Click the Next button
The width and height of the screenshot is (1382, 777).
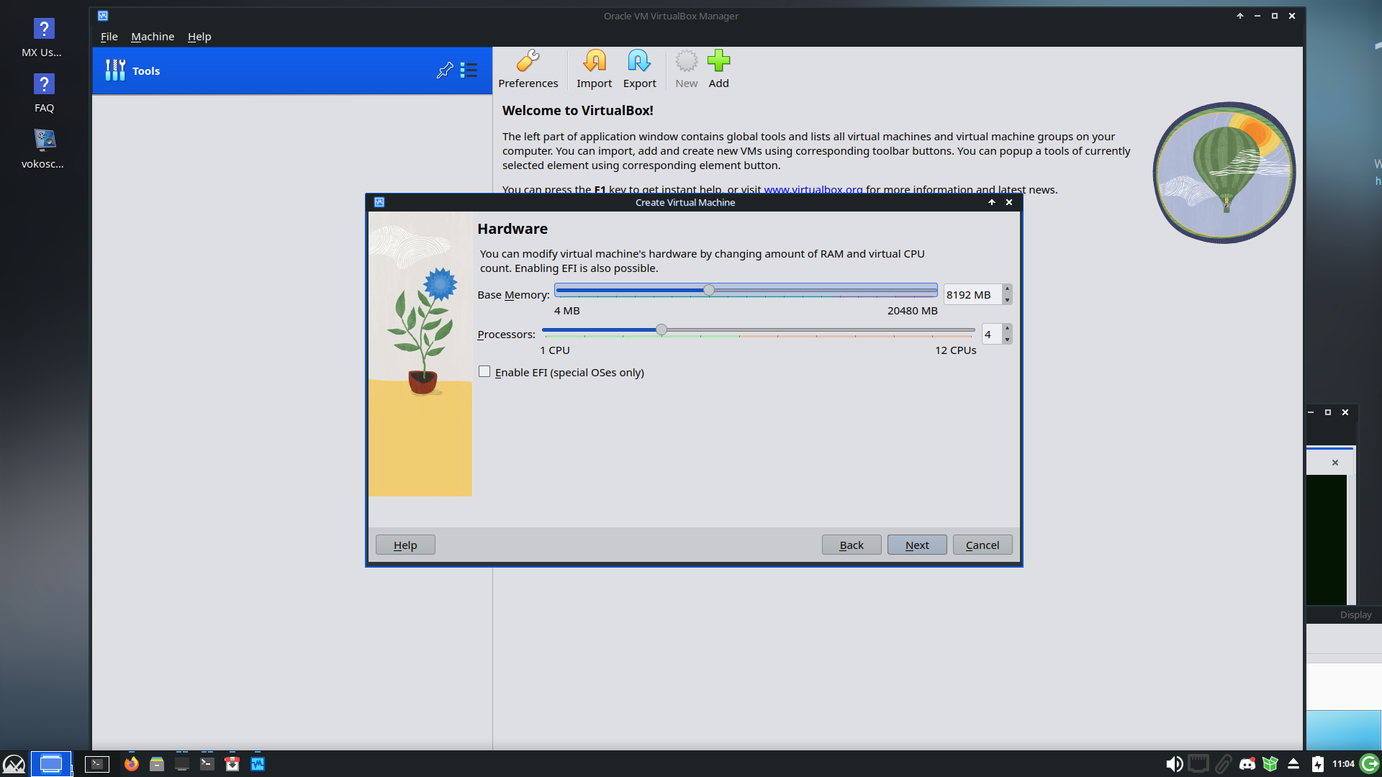(917, 545)
